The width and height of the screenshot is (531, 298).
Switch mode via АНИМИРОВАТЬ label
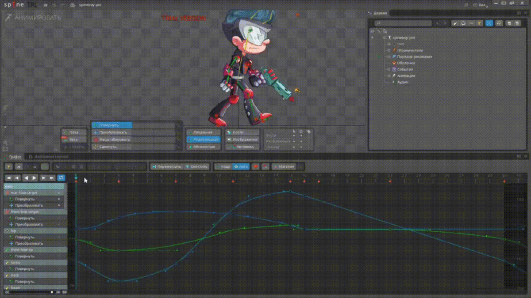click(38, 18)
